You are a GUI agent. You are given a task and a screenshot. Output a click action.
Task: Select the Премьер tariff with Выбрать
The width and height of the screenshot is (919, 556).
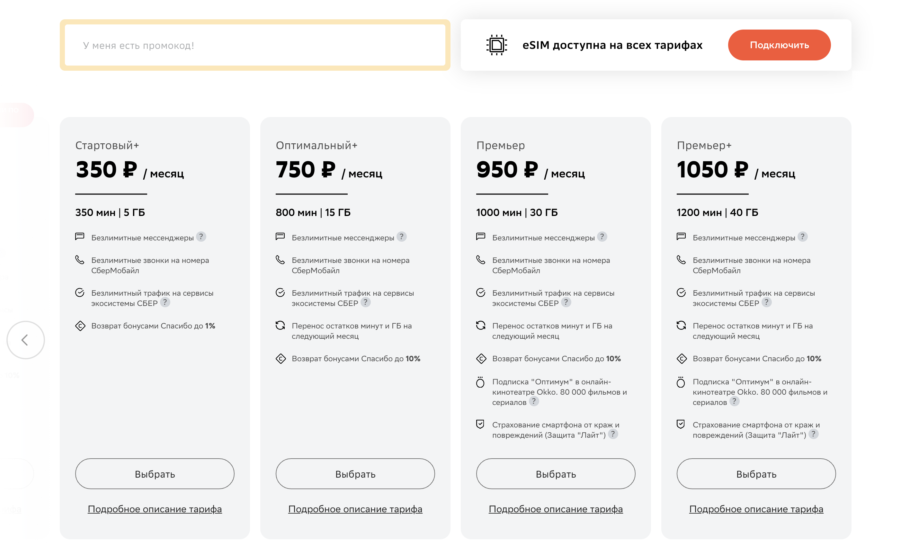[x=555, y=473]
